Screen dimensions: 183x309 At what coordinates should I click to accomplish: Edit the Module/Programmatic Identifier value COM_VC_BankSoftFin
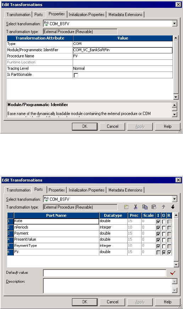122,50
